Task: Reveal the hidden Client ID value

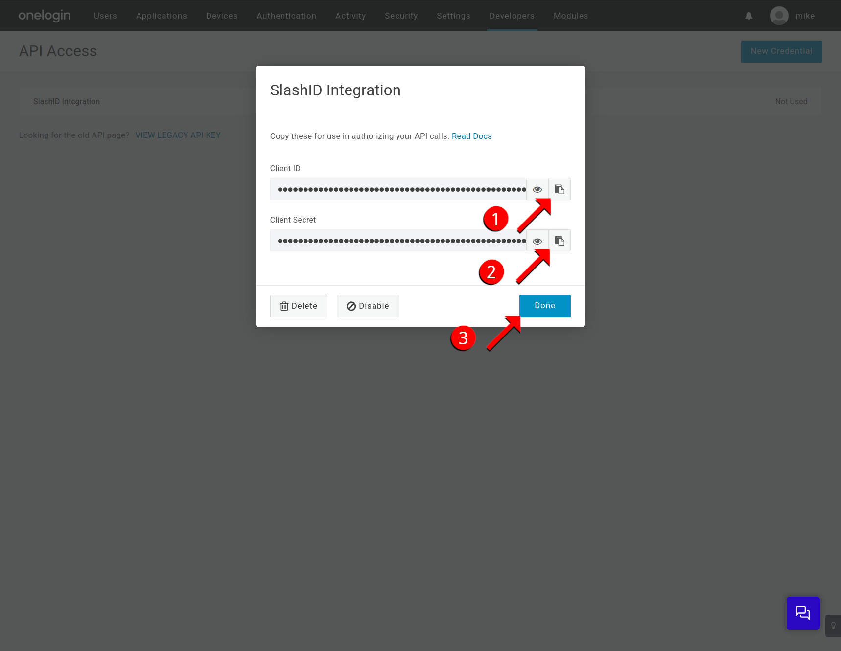Action: click(537, 189)
